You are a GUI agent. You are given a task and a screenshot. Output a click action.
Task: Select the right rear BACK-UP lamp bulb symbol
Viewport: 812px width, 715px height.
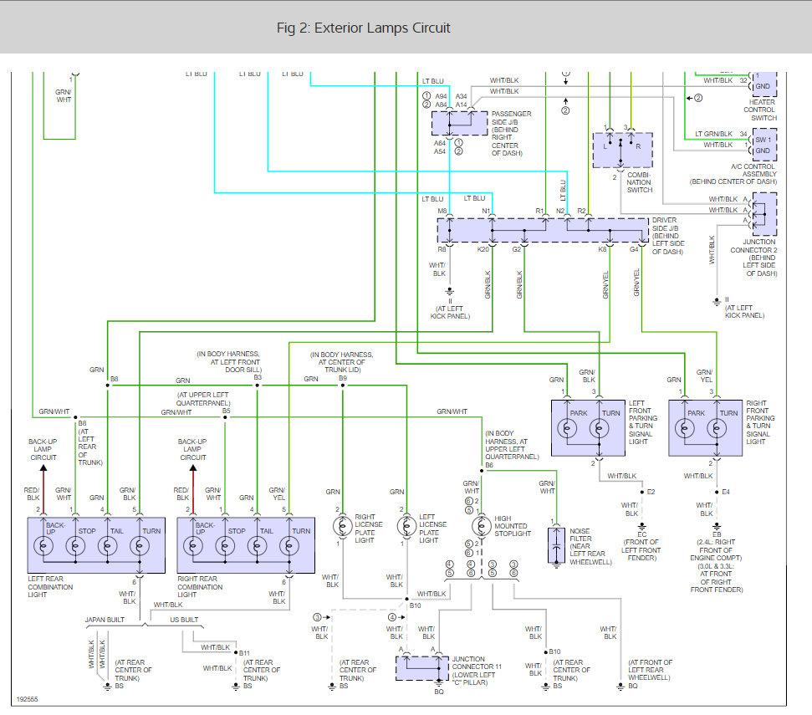pyautogui.click(x=192, y=546)
